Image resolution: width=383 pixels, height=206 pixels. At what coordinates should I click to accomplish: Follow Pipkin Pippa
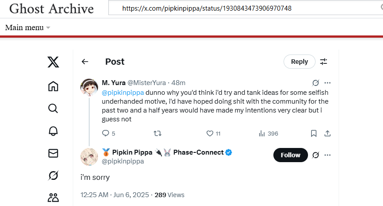pyautogui.click(x=290, y=155)
